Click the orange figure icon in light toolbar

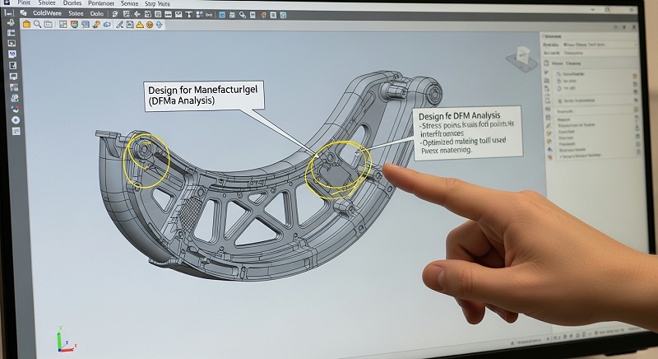[x=96, y=25]
